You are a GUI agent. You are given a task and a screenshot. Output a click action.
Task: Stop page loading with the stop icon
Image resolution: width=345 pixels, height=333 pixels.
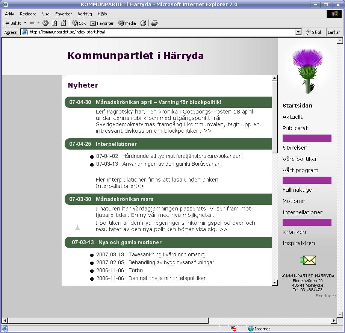coord(45,23)
